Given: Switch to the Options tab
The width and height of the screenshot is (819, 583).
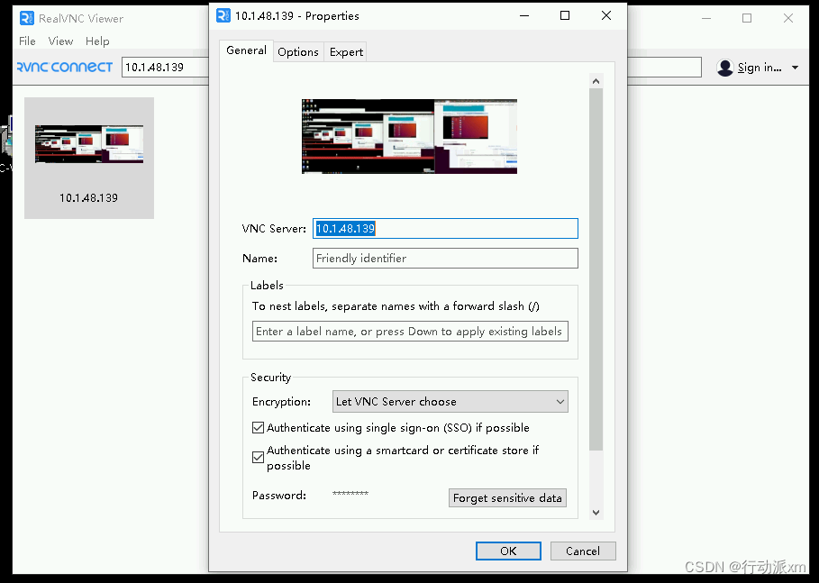Looking at the screenshot, I should pos(297,51).
